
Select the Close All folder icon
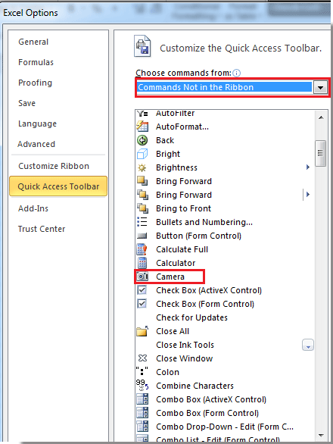(x=142, y=331)
